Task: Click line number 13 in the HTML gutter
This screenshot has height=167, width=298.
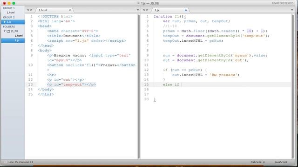Action: pos(30,84)
